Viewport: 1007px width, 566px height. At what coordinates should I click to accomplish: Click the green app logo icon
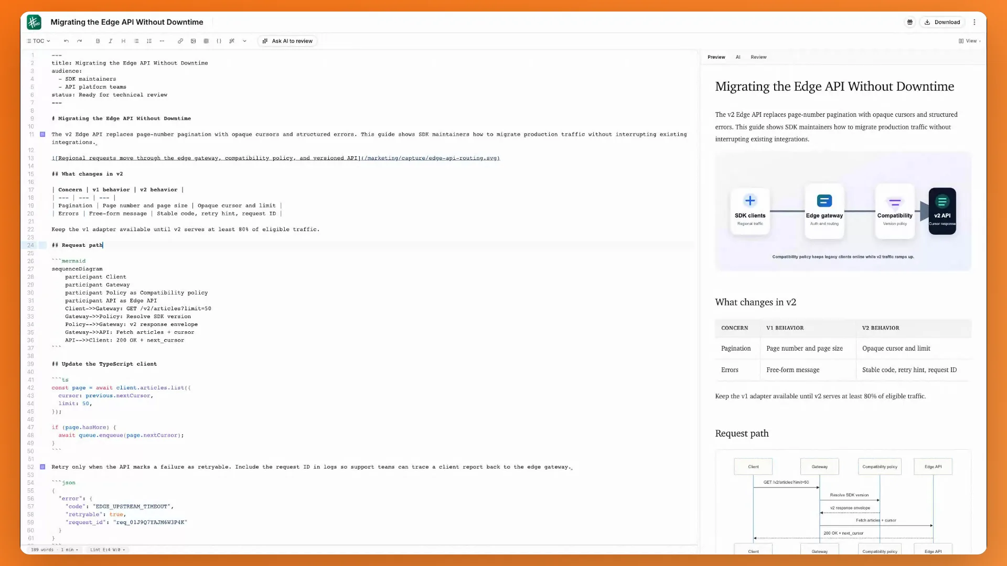pos(34,22)
